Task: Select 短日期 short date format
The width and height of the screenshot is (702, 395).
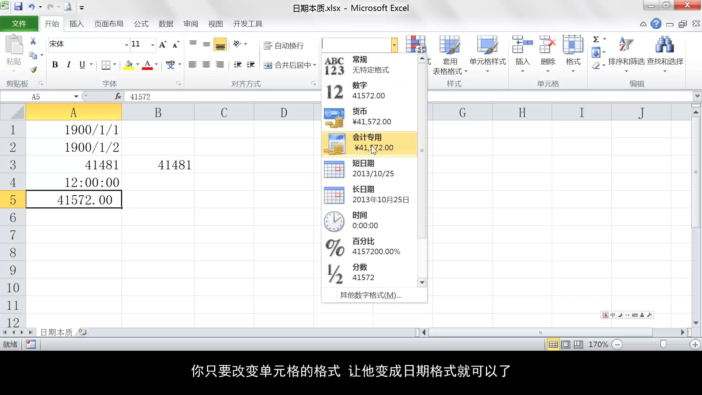Action: click(x=369, y=169)
